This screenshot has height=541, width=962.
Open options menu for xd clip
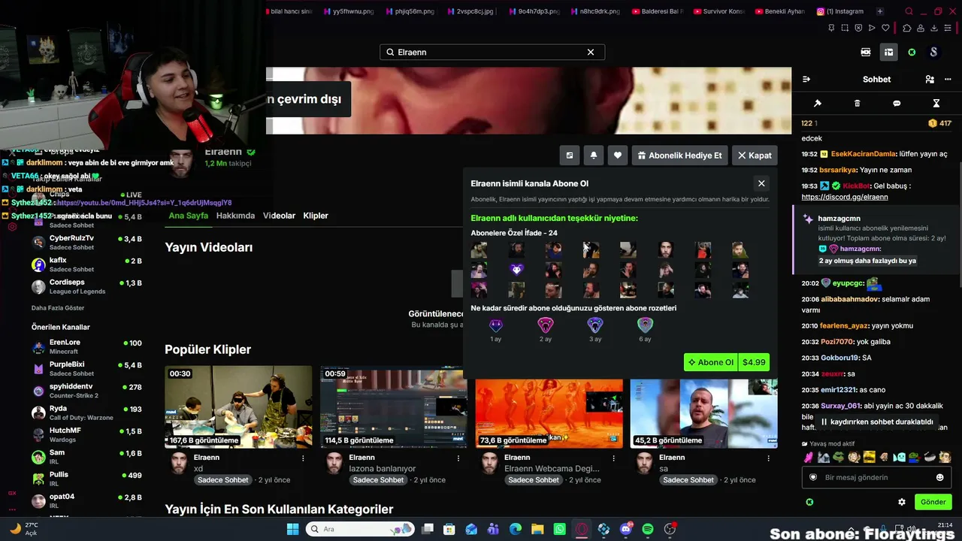pyautogui.click(x=303, y=458)
